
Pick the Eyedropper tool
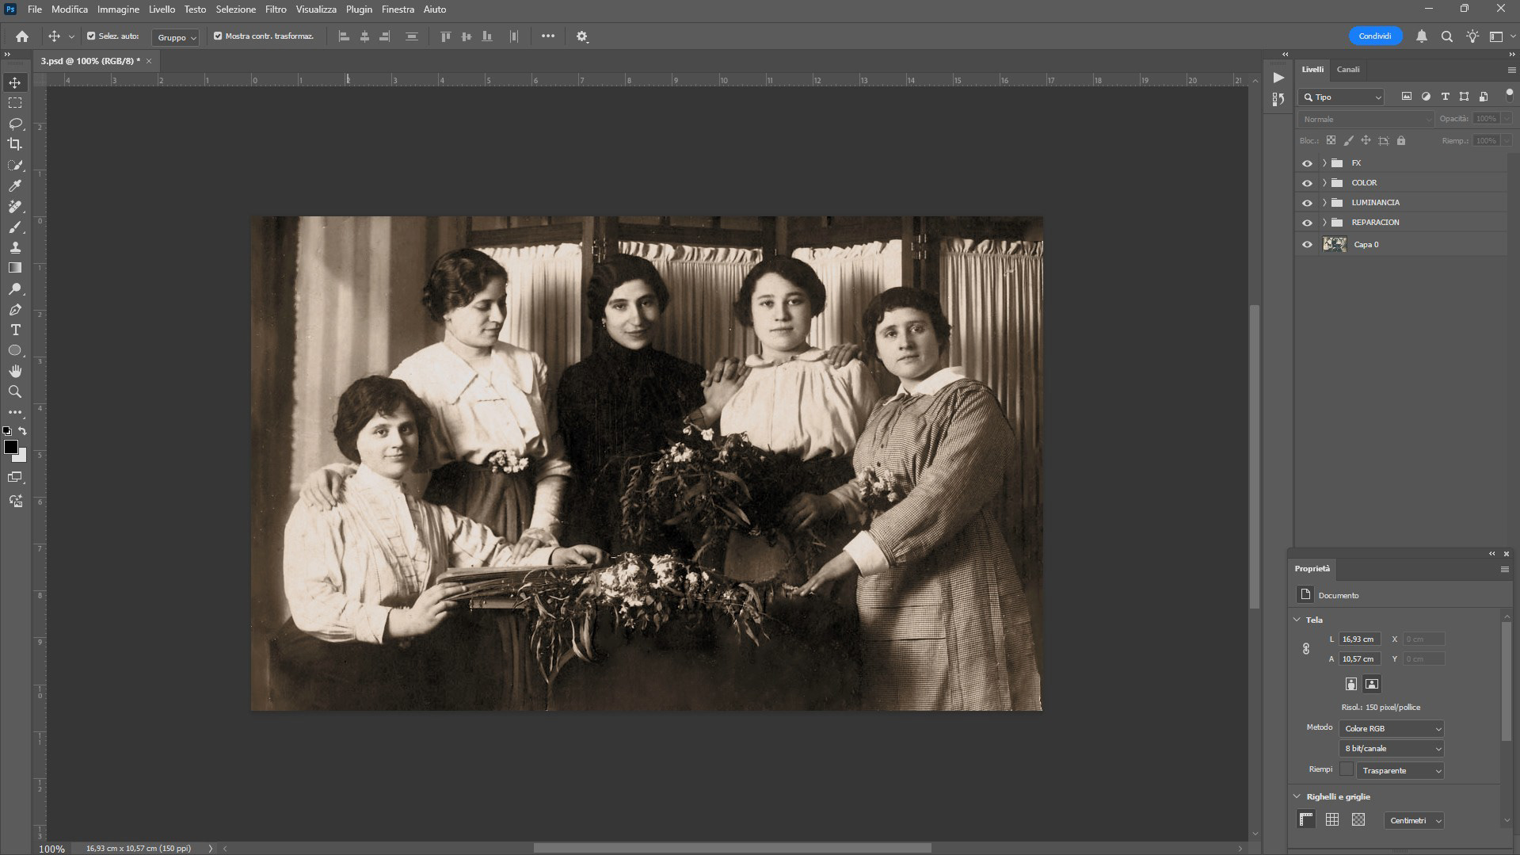(15, 185)
